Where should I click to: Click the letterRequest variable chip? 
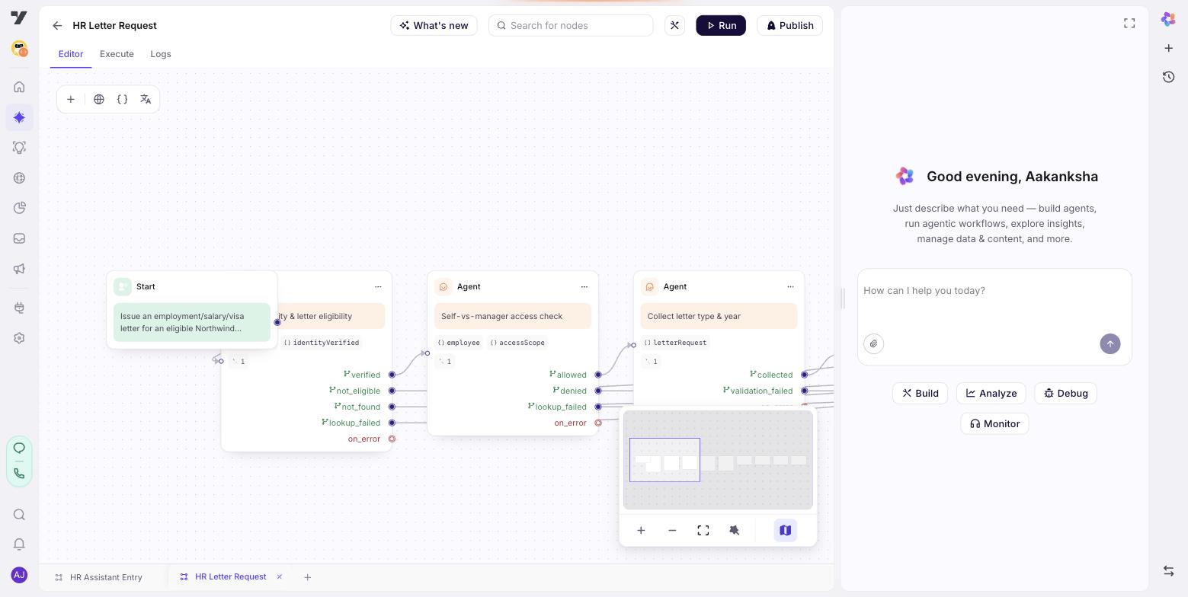tap(675, 343)
